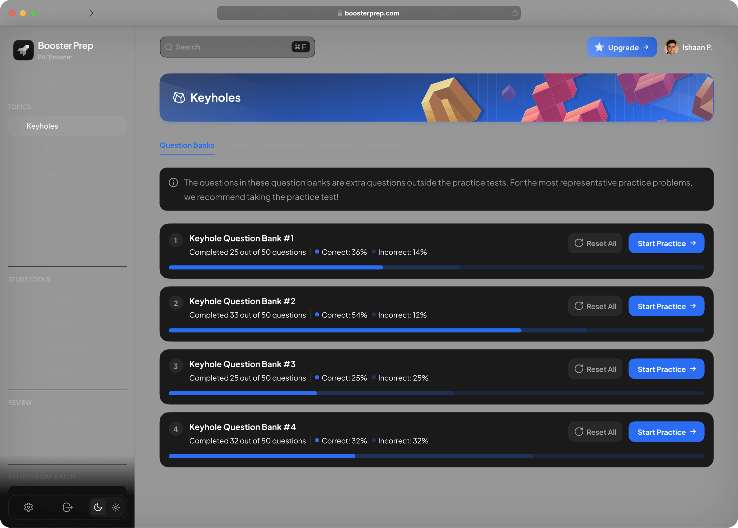Reset All for Keyhole Question Bank #3
This screenshot has height=528, width=738.
595,369
